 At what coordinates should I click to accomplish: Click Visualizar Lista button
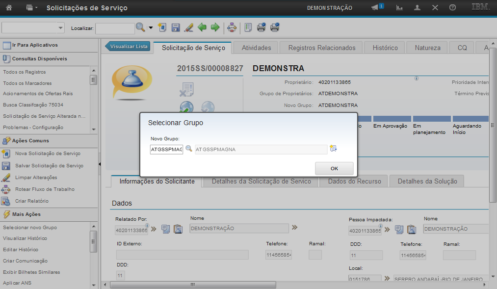128,47
